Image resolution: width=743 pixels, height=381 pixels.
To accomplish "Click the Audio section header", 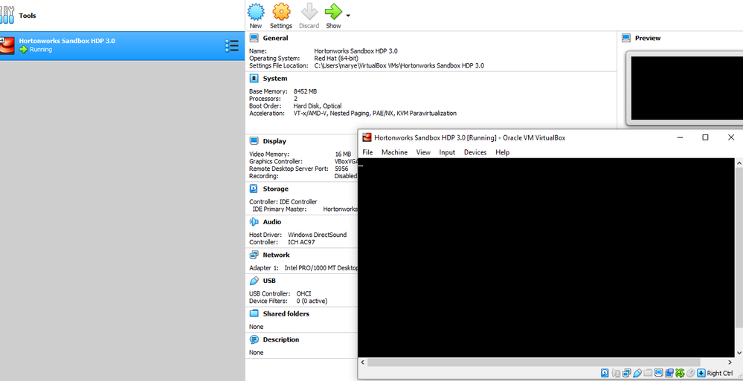I will click(x=272, y=222).
